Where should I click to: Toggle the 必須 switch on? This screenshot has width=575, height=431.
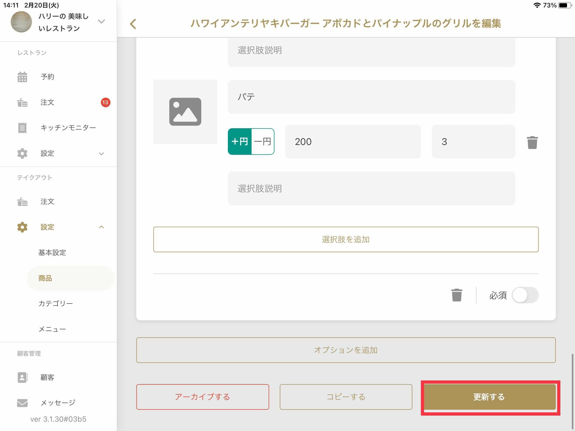click(x=525, y=295)
